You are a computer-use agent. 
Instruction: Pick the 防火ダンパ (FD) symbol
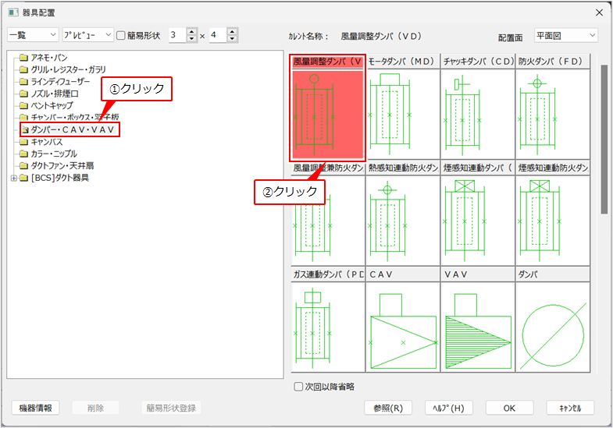click(x=551, y=114)
